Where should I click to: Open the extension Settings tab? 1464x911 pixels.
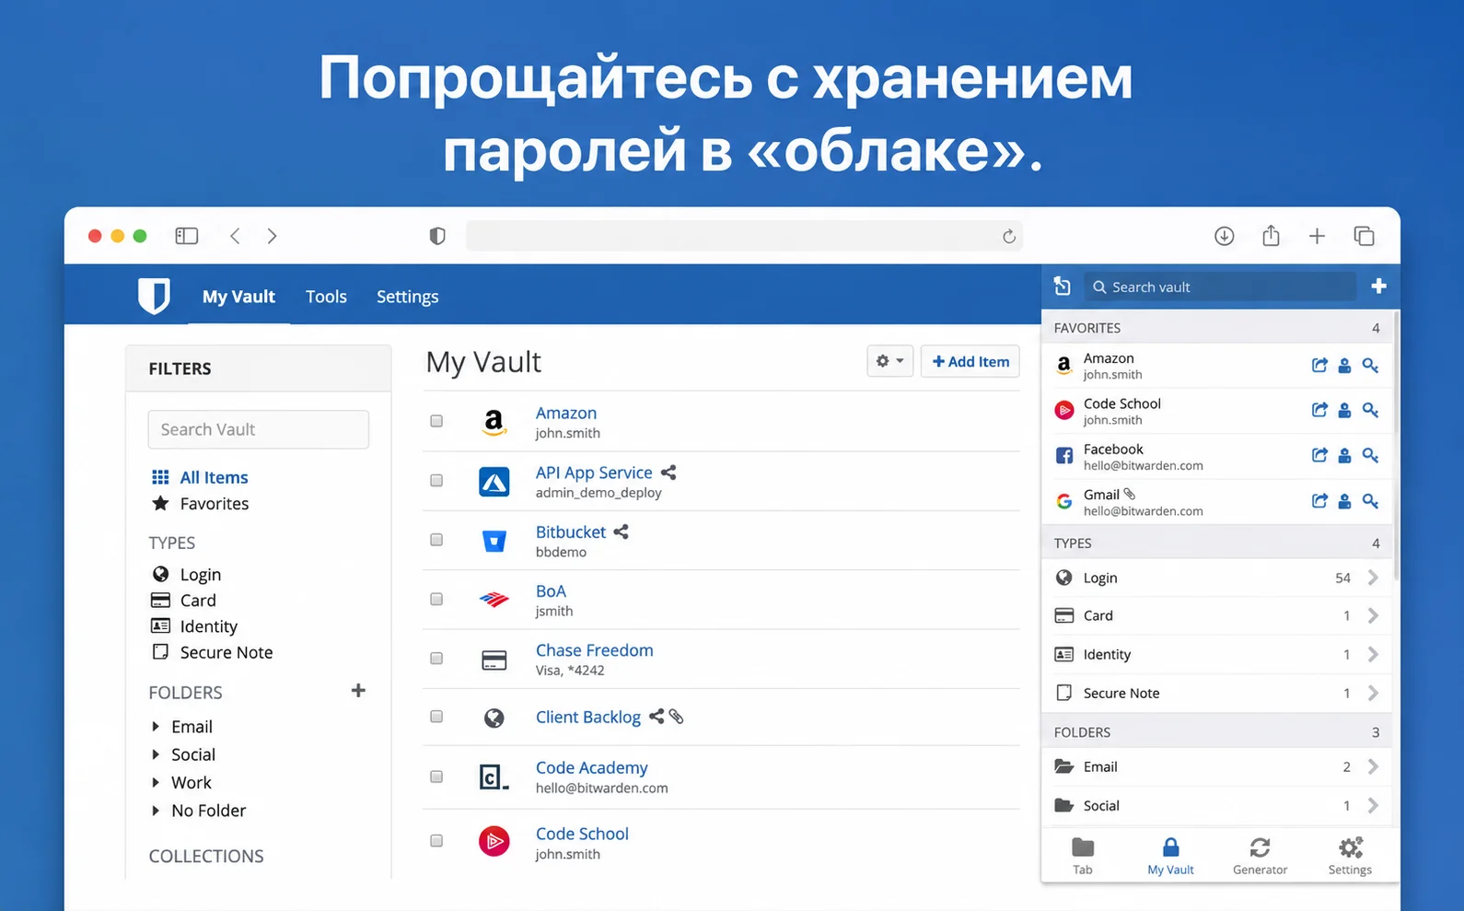point(1350,856)
